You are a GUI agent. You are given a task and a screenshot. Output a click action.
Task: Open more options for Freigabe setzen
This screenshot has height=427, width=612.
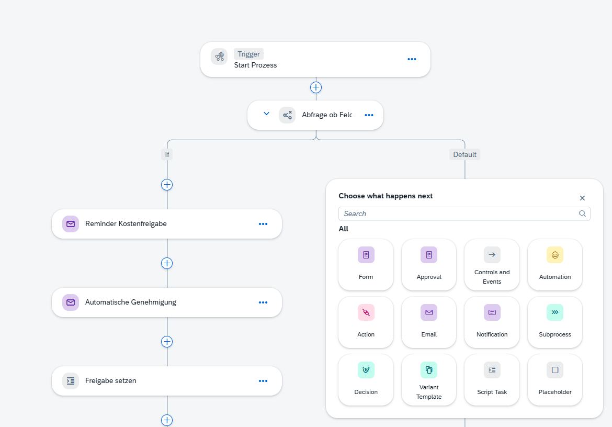click(263, 381)
